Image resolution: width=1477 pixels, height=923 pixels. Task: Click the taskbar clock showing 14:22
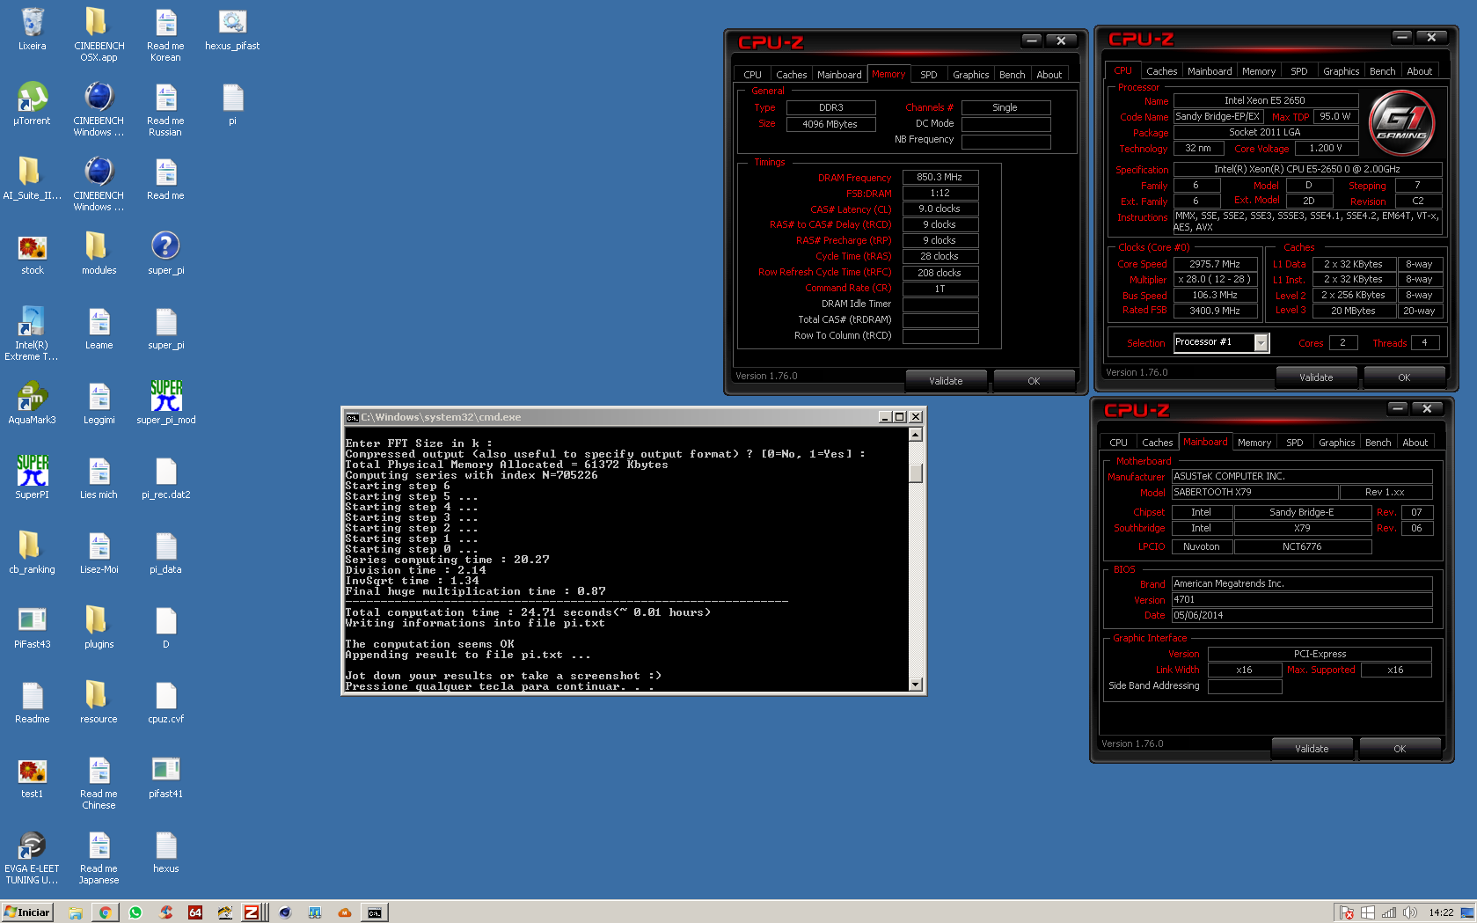(1441, 912)
